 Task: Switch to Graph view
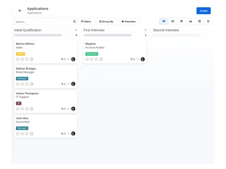(x=190, y=21)
